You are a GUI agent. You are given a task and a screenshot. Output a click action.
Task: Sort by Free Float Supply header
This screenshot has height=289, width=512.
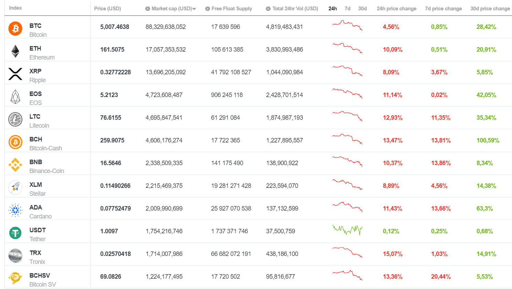[x=232, y=9]
